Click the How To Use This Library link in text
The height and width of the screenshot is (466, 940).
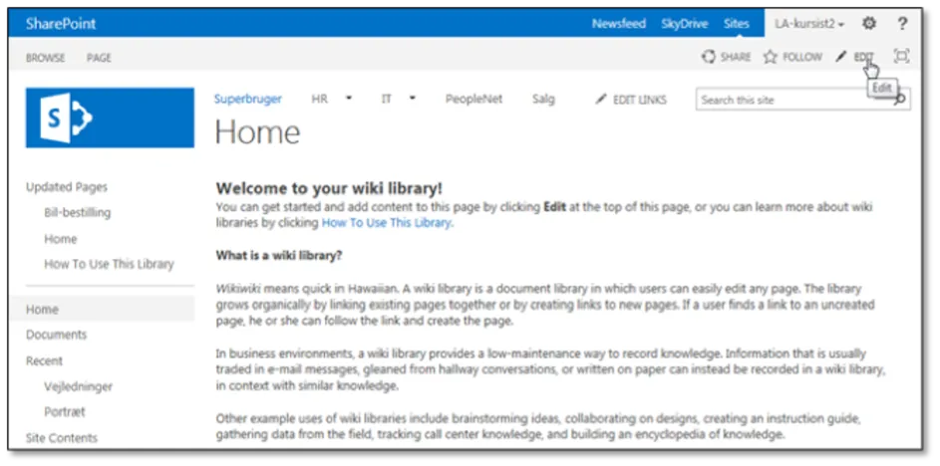pyautogui.click(x=386, y=223)
